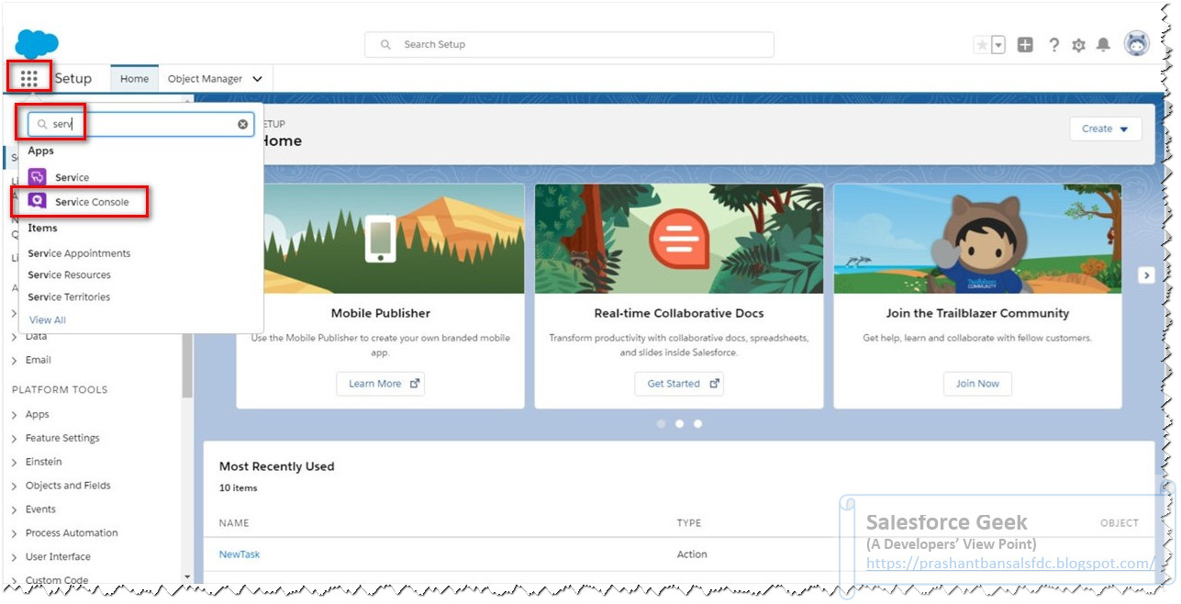Image resolution: width=1181 pixels, height=604 pixels.
Task: Click the NAME column header
Action: [x=234, y=523]
